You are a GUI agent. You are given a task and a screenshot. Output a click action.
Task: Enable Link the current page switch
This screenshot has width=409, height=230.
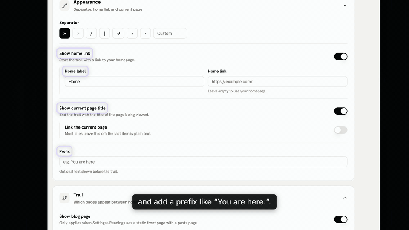tap(341, 130)
